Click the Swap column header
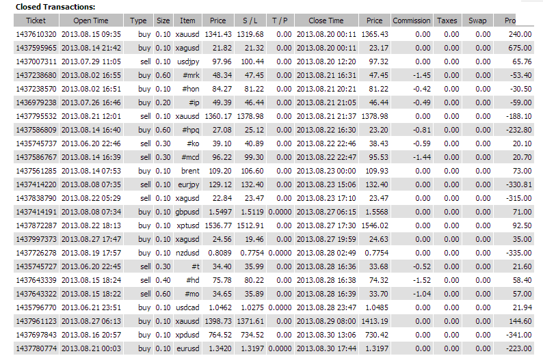The image size is (543, 358). point(477,20)
